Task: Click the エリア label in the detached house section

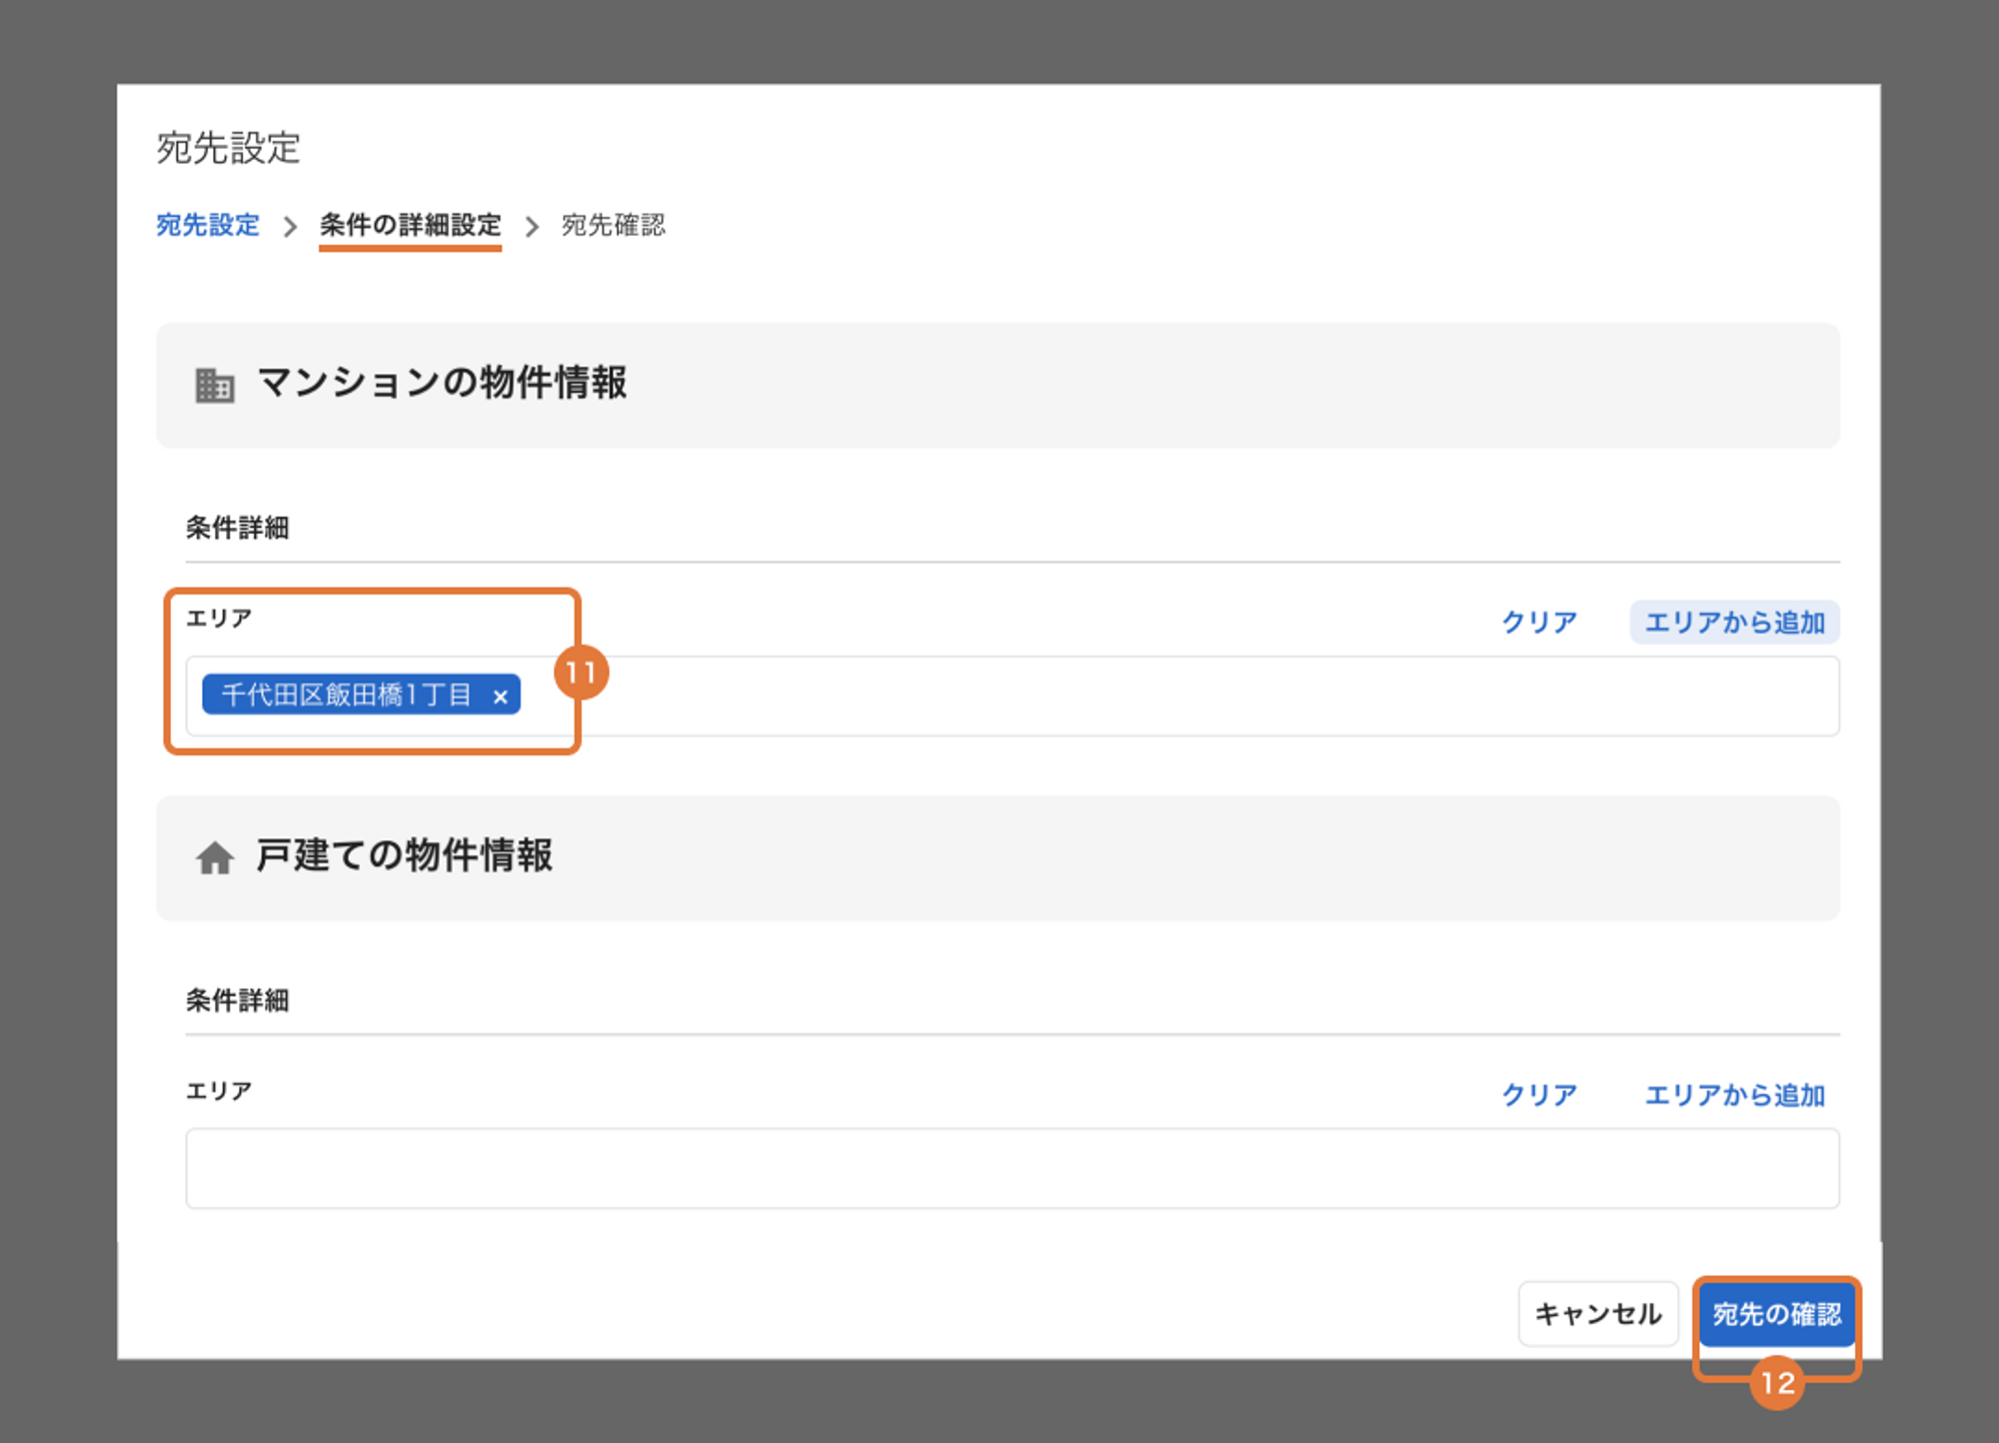Action: (x=219, y=1090)
